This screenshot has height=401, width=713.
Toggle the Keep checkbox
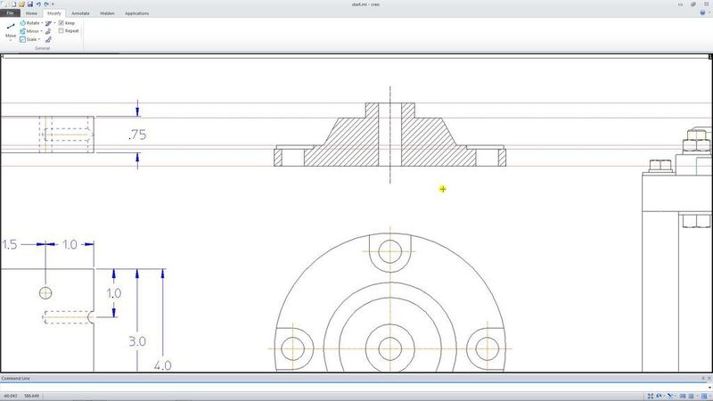tap(61, 22)
